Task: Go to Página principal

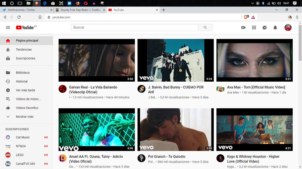Action: 26,41
